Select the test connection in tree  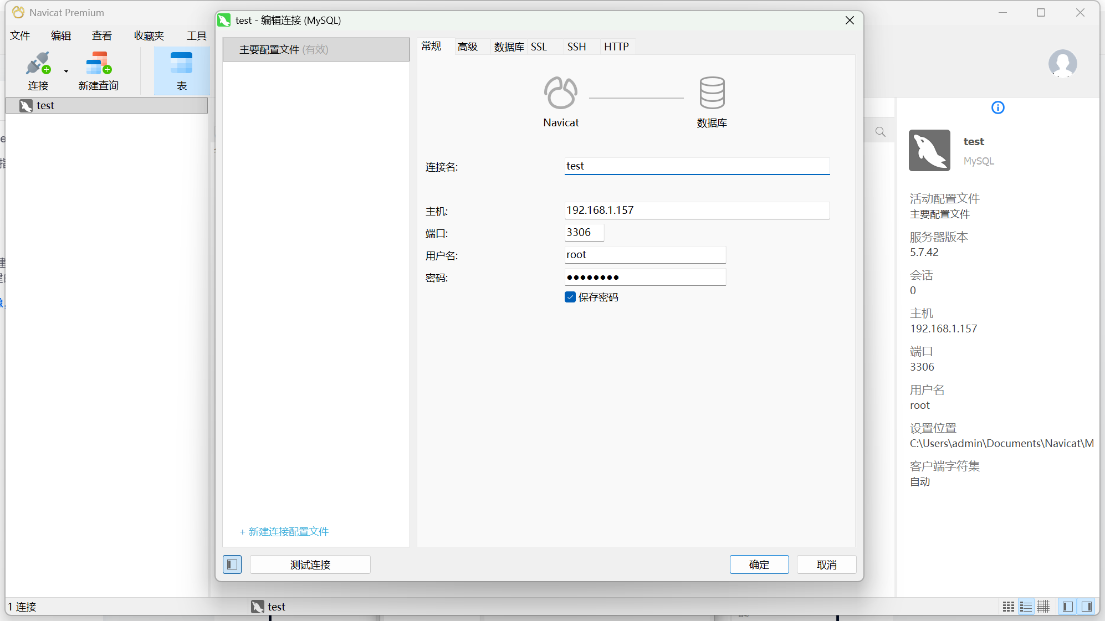coord(45,105)
